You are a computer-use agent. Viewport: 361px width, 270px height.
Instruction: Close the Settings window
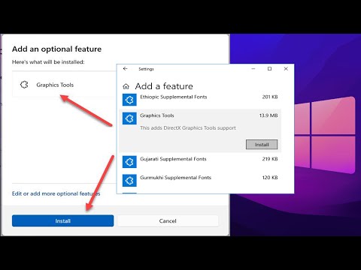[x=286, y=69]
